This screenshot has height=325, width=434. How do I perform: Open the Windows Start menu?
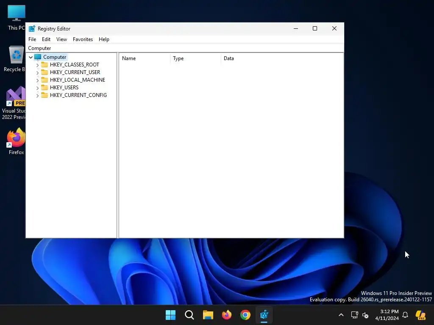click(170, 315)
